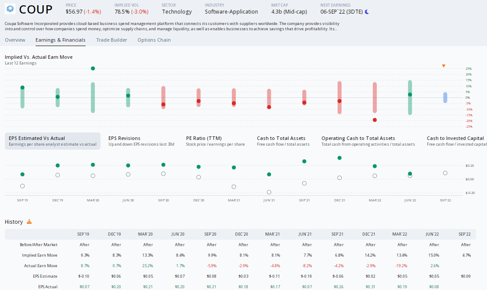Click the DEC'19 label on chart axis
This screenshot has width=487, height=290.
click(58, 200)
